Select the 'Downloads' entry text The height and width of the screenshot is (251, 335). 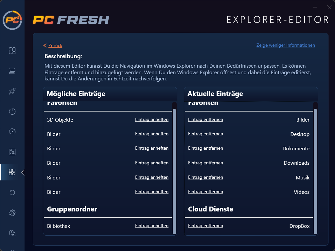coord(296,163)
